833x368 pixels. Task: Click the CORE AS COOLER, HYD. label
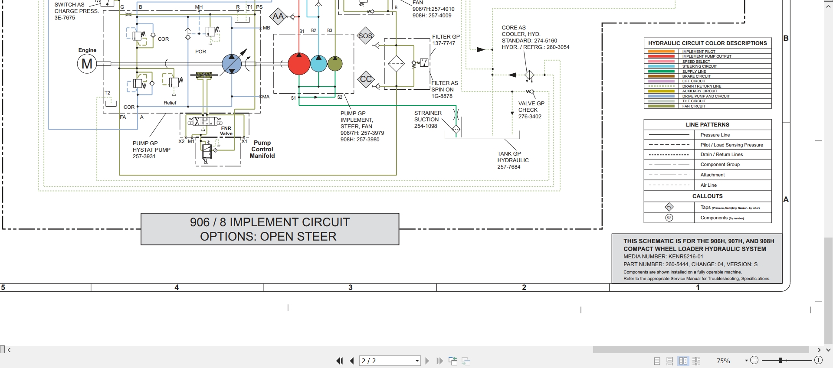coord(535,37)
